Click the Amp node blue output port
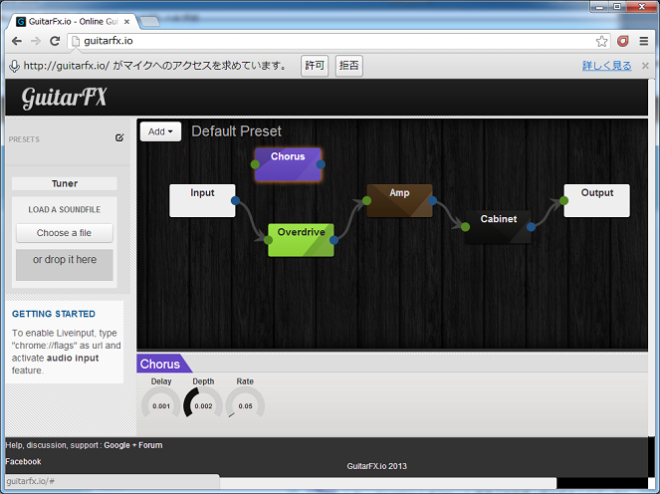The height and width of the screenshot is (494, 660). [x=432, y=200]
